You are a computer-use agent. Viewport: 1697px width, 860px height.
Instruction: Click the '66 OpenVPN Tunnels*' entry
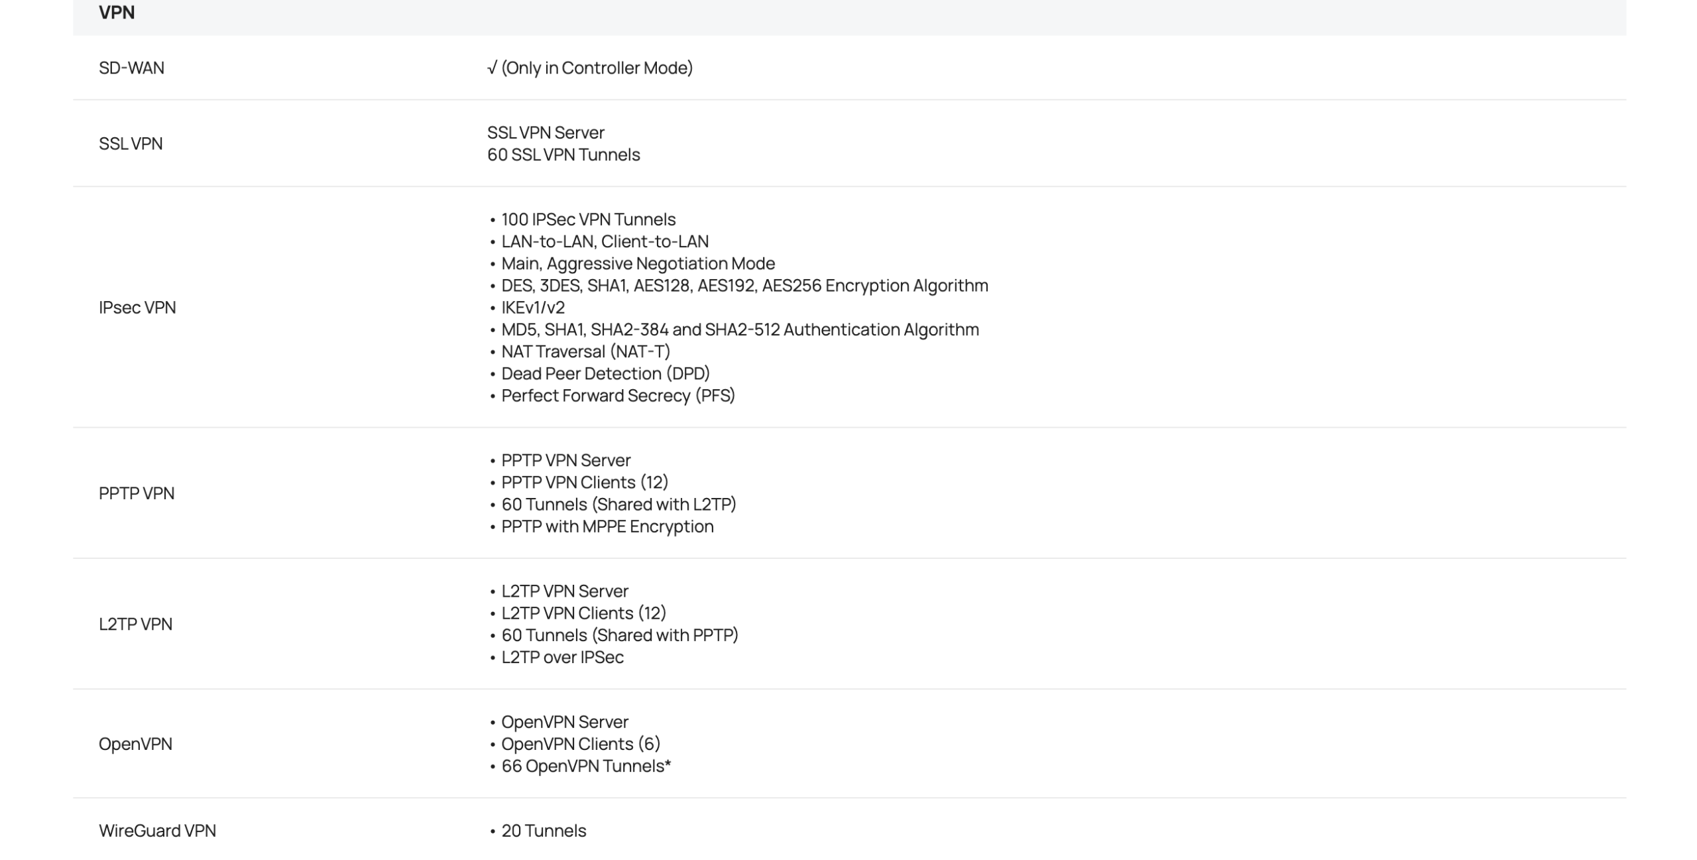pos(586,766)
